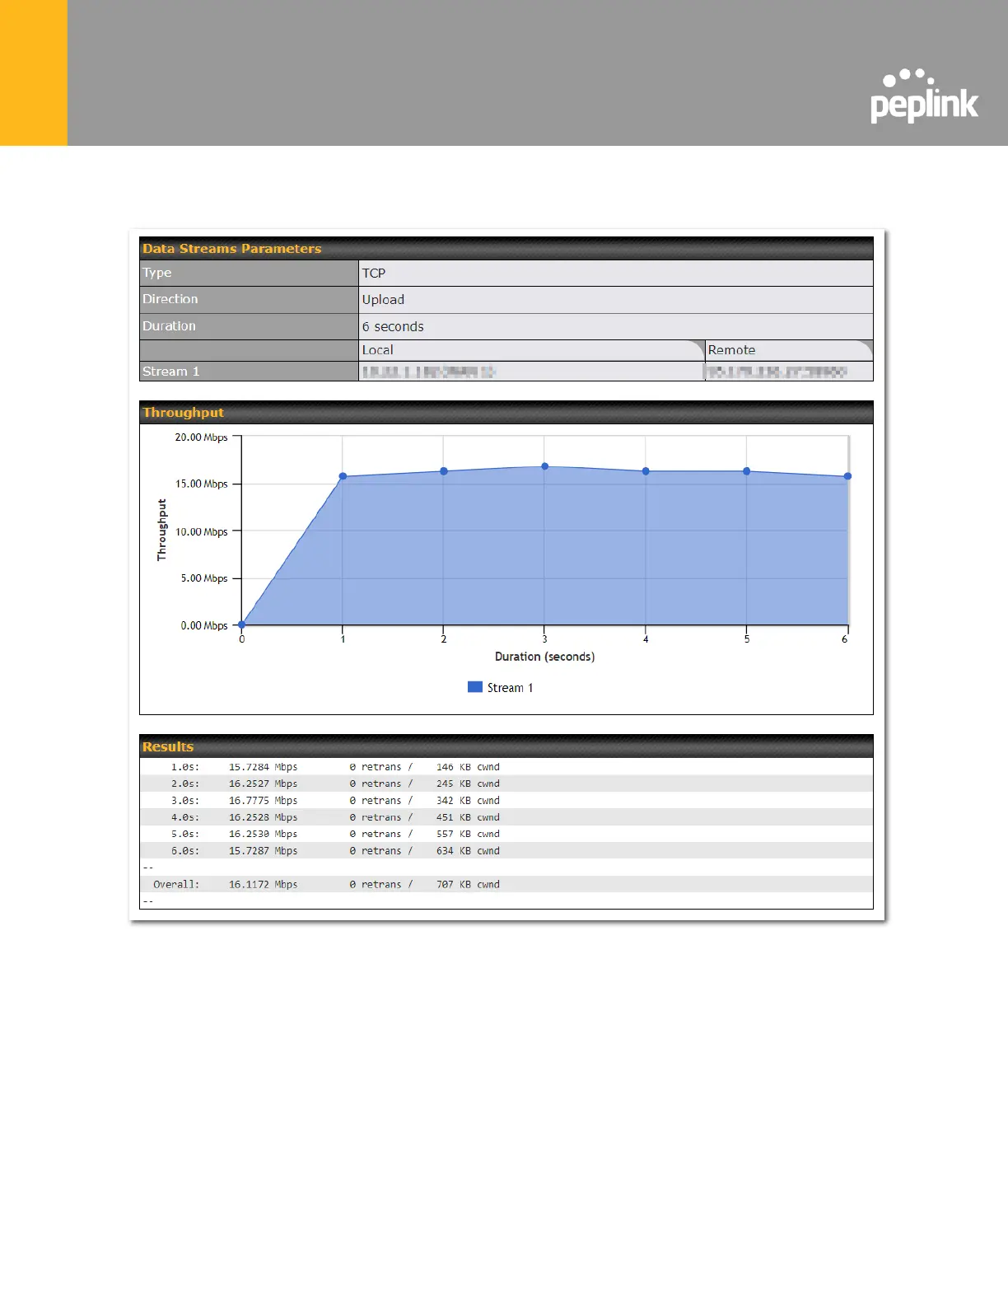Click the vertical Throughput axis title
Viewport: 1008px width, 1305px height.
click(161, 530)
